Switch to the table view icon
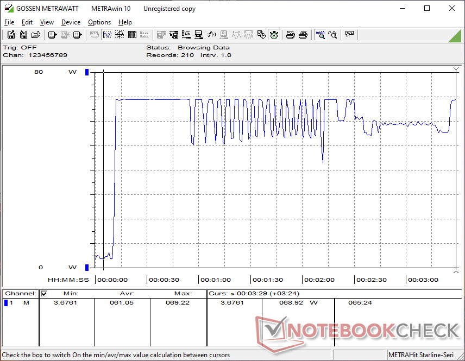 (132, 35)
